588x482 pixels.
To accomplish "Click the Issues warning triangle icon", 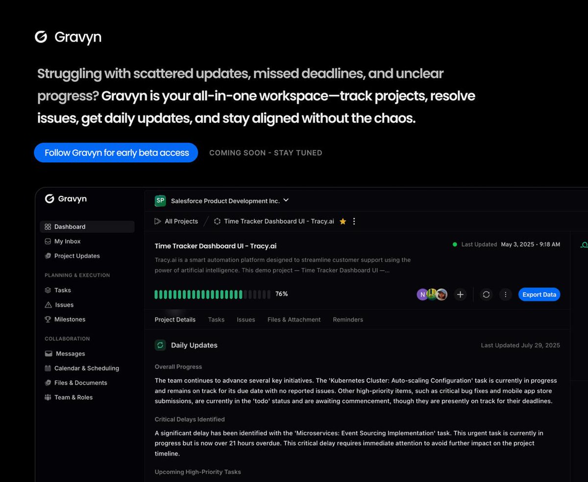I will [48, 305].
